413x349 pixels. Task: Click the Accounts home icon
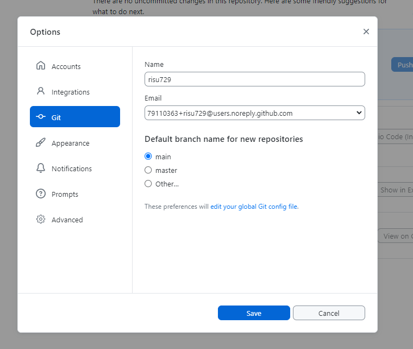coord(41,66)
